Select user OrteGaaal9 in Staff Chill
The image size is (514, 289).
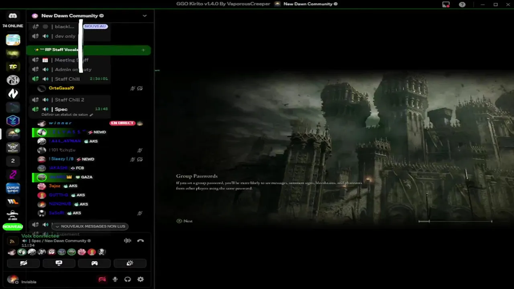coord(61,88)
